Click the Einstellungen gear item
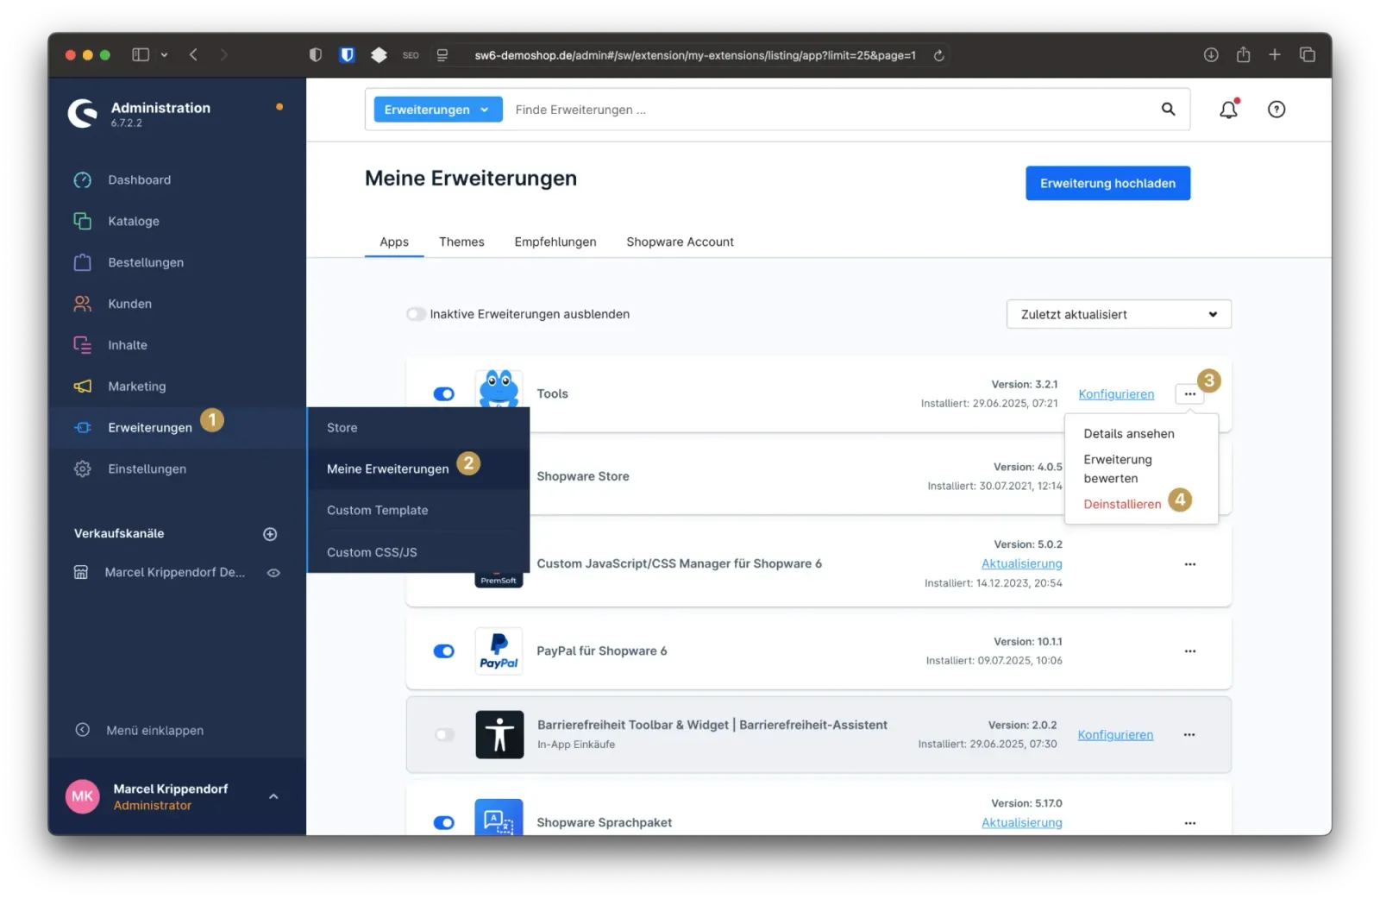Image resolution: width=1380 pixels, height=899 pixels. [147, 469]
